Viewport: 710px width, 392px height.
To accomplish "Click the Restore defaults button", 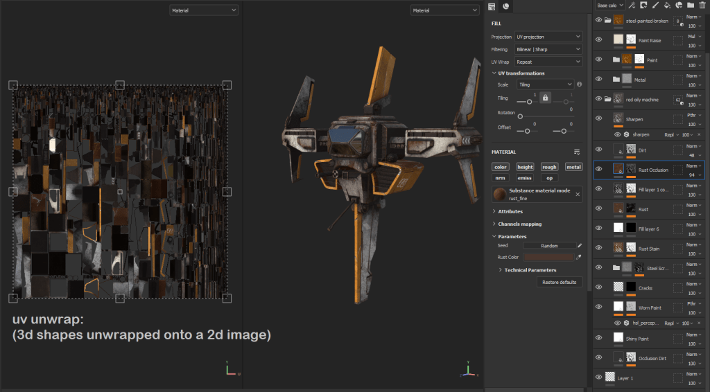I will point(560,282).
